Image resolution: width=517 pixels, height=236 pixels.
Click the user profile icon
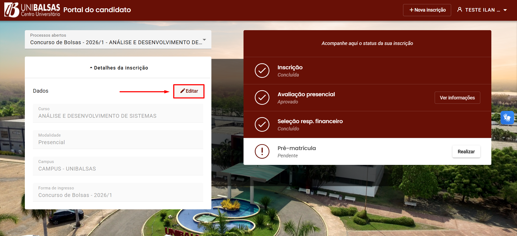pos(459,10)
